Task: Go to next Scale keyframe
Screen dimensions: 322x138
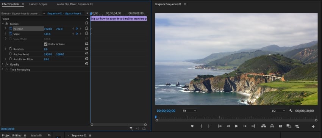Action: click(x=80, y=34)
